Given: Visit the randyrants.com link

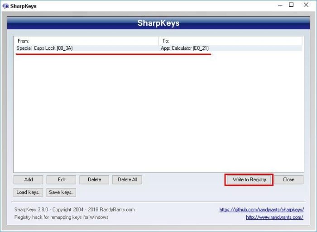Looking at the screenshot, I should pyautogui.click(x=274, y=217).
